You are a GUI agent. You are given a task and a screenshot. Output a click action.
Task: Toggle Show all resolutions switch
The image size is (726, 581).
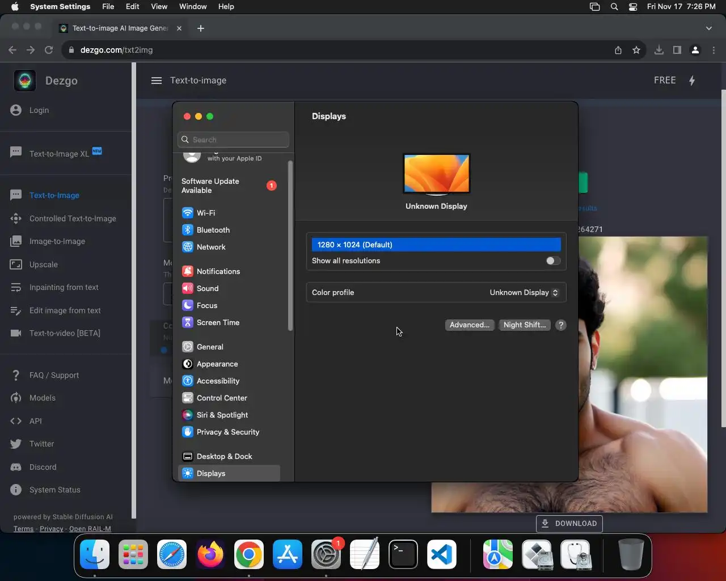pyautogui.click(x=553, y=260)
